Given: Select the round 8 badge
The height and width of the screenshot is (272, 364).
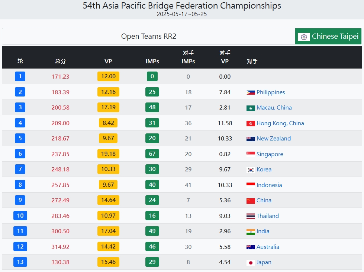Looking at the screenshot, I should (x=20, y=185).
